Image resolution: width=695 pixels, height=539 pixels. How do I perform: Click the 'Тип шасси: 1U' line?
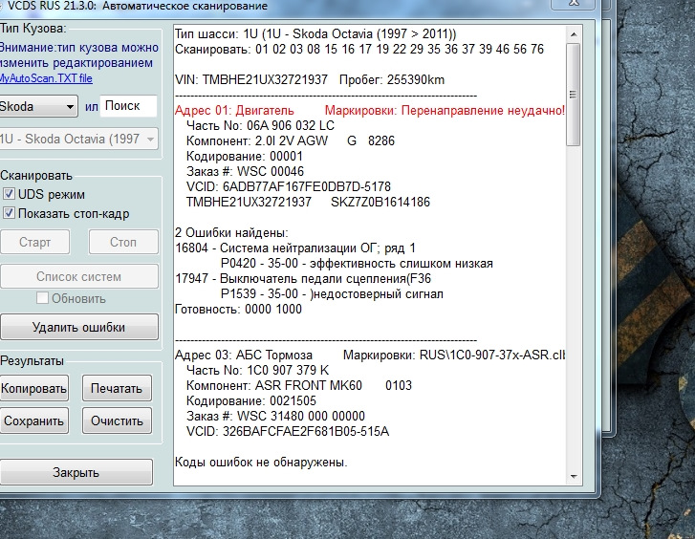click(x=315, y=33)
